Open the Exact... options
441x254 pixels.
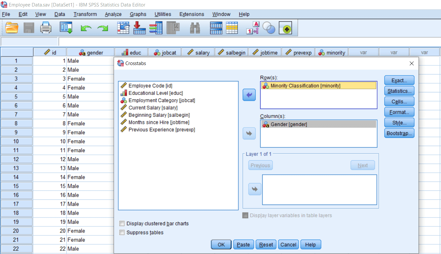click(399, 80)
